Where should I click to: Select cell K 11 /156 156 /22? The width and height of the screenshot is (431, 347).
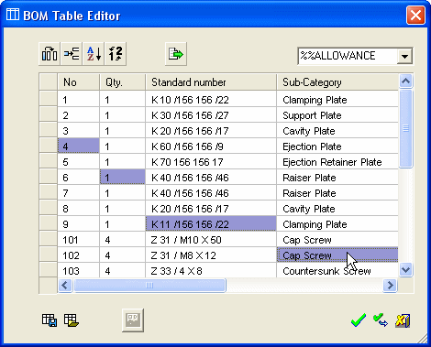tap(211, 224)
